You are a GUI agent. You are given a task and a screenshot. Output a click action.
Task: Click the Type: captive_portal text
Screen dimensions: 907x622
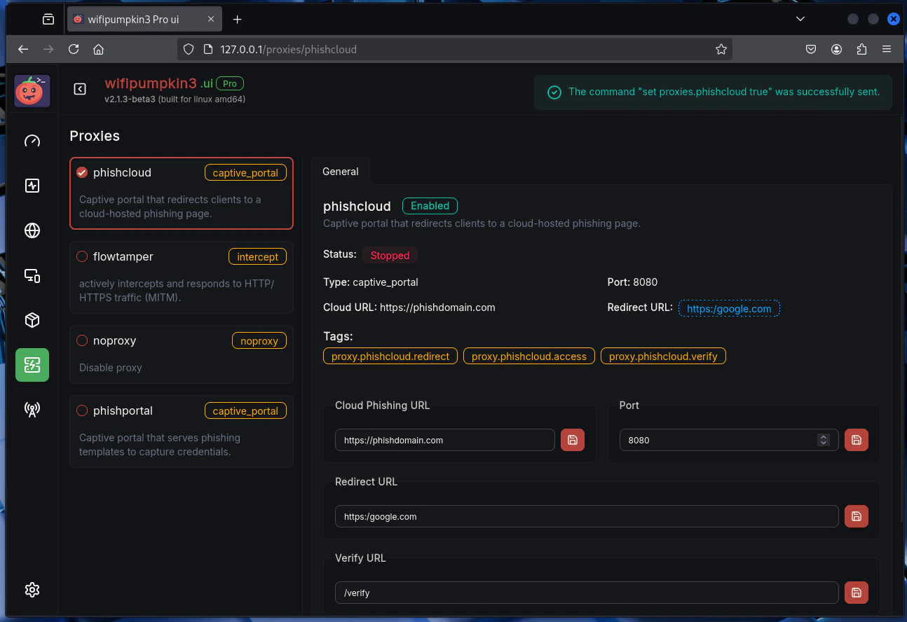point(371,282)
